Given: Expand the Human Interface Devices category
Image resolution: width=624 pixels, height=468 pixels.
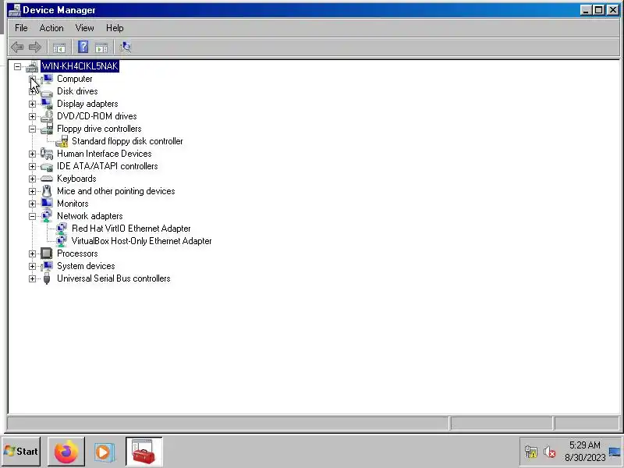Looking at the screenshot, I should 32,154.
